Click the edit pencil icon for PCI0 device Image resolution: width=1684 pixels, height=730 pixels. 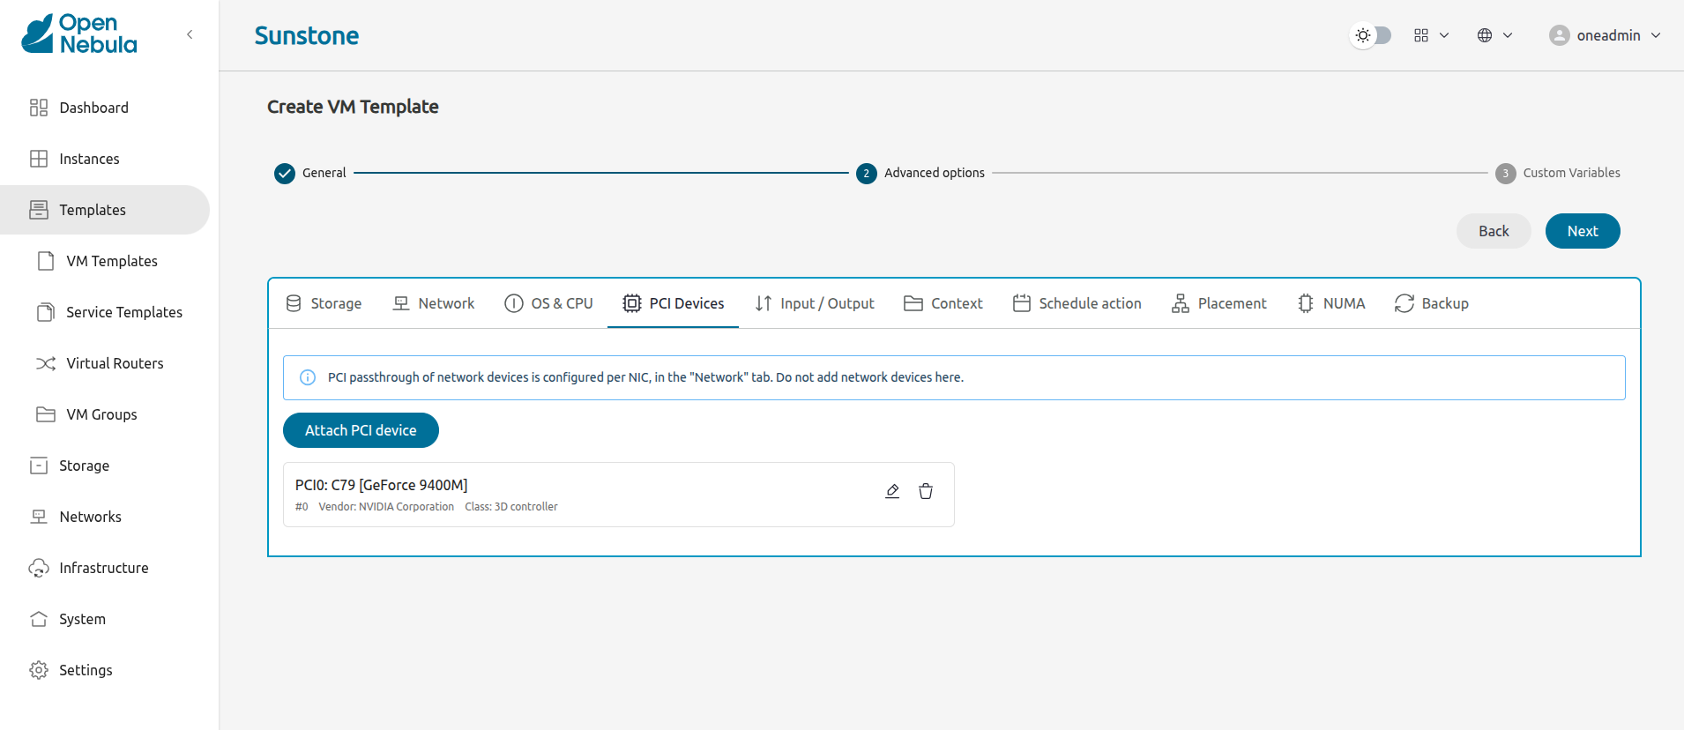[x=892, y=491]
